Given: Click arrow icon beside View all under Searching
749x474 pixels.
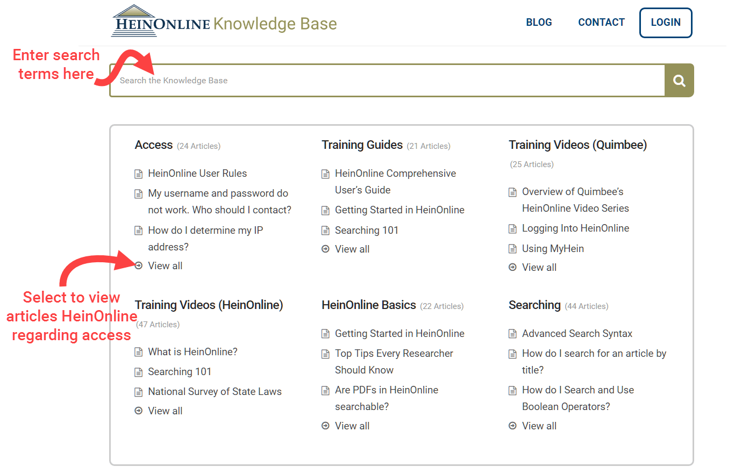Looking at the screenshot, I should click(512, 426).
